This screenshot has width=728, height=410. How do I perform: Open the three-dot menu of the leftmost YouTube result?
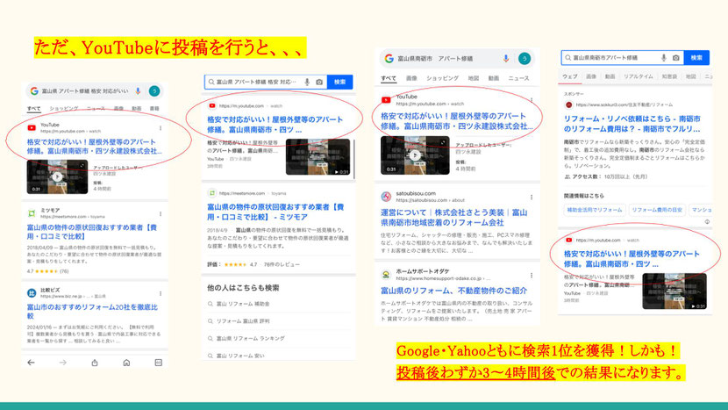coord(161,128)
